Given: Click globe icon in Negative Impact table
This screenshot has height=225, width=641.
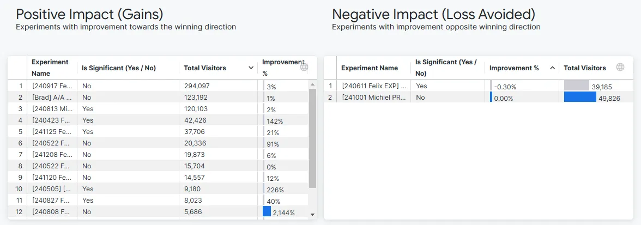Looking at the screenshot, I should pos(620,68).
